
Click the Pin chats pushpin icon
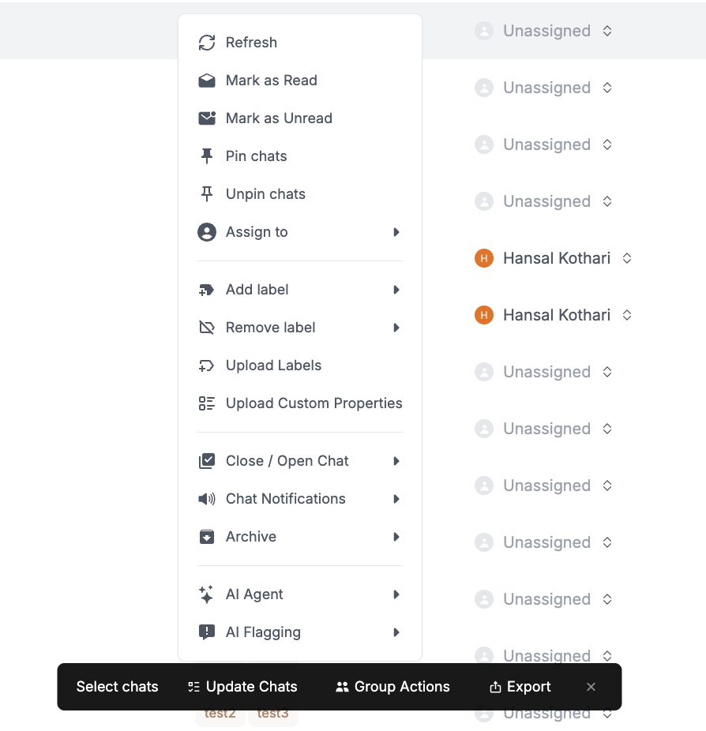click(x=206, y=156)
